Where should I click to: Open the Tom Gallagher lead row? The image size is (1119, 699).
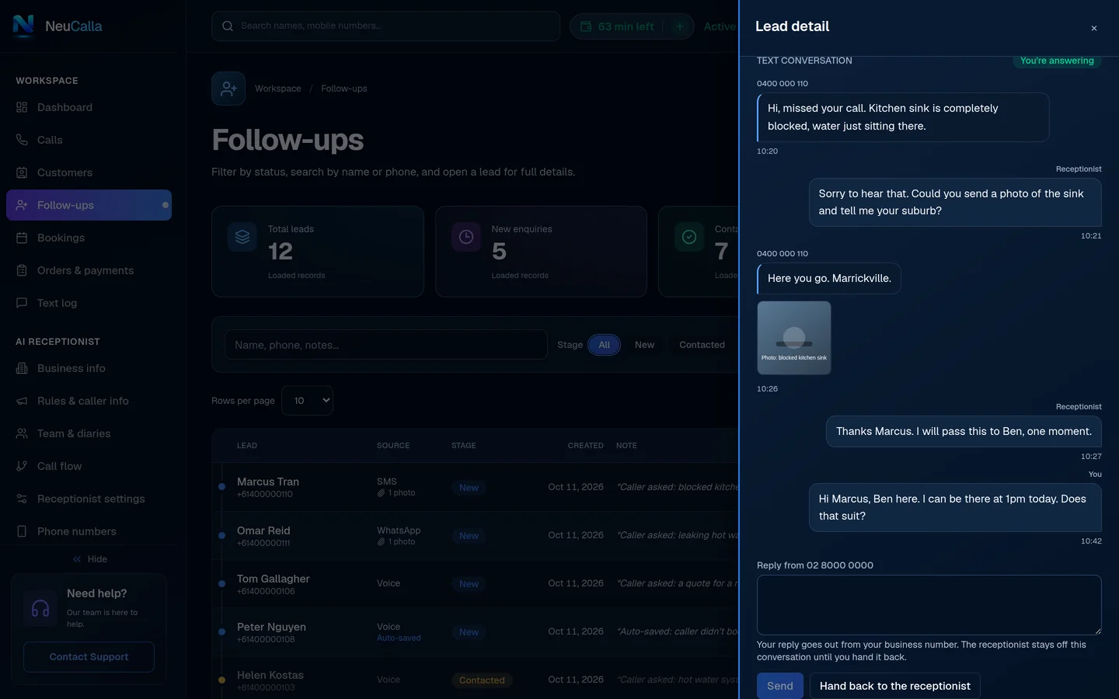coord(476,584)
